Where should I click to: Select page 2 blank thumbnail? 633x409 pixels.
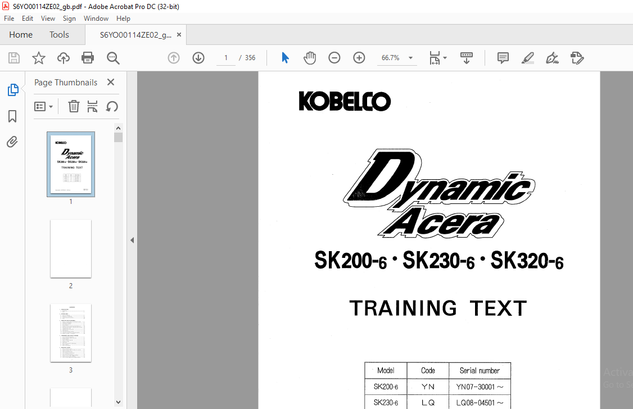(x=71, y=248)
